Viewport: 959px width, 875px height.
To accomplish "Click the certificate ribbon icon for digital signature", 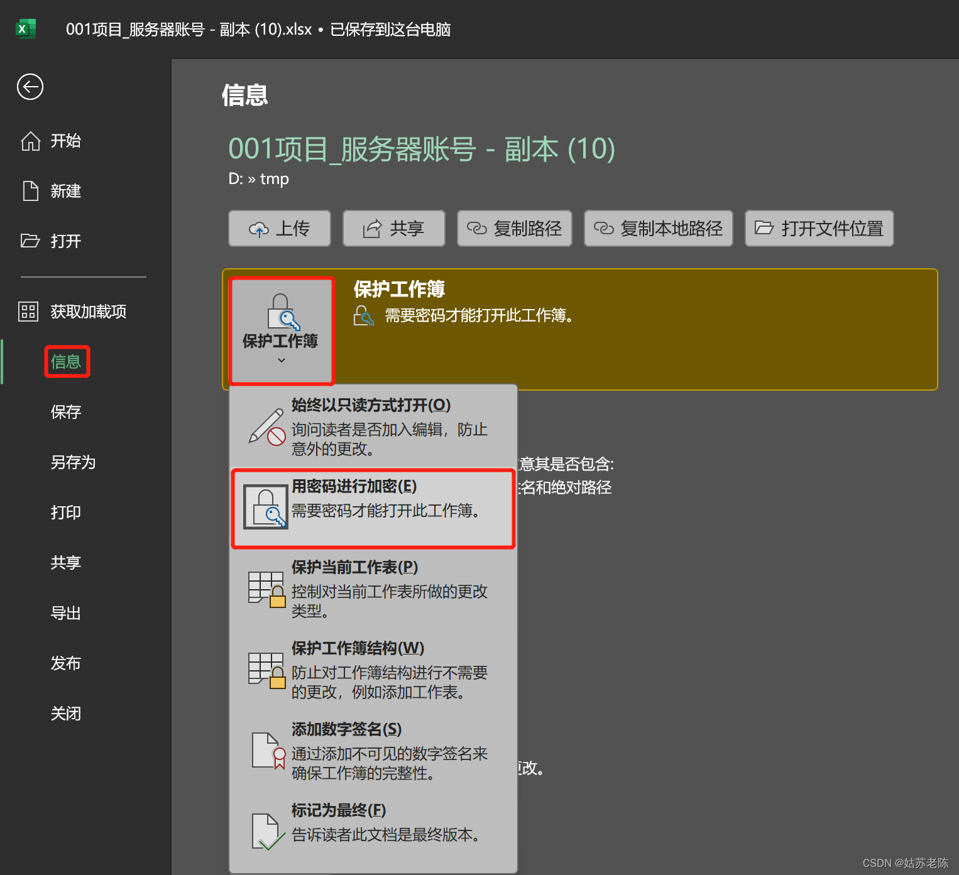I will [x=269, y=751].
